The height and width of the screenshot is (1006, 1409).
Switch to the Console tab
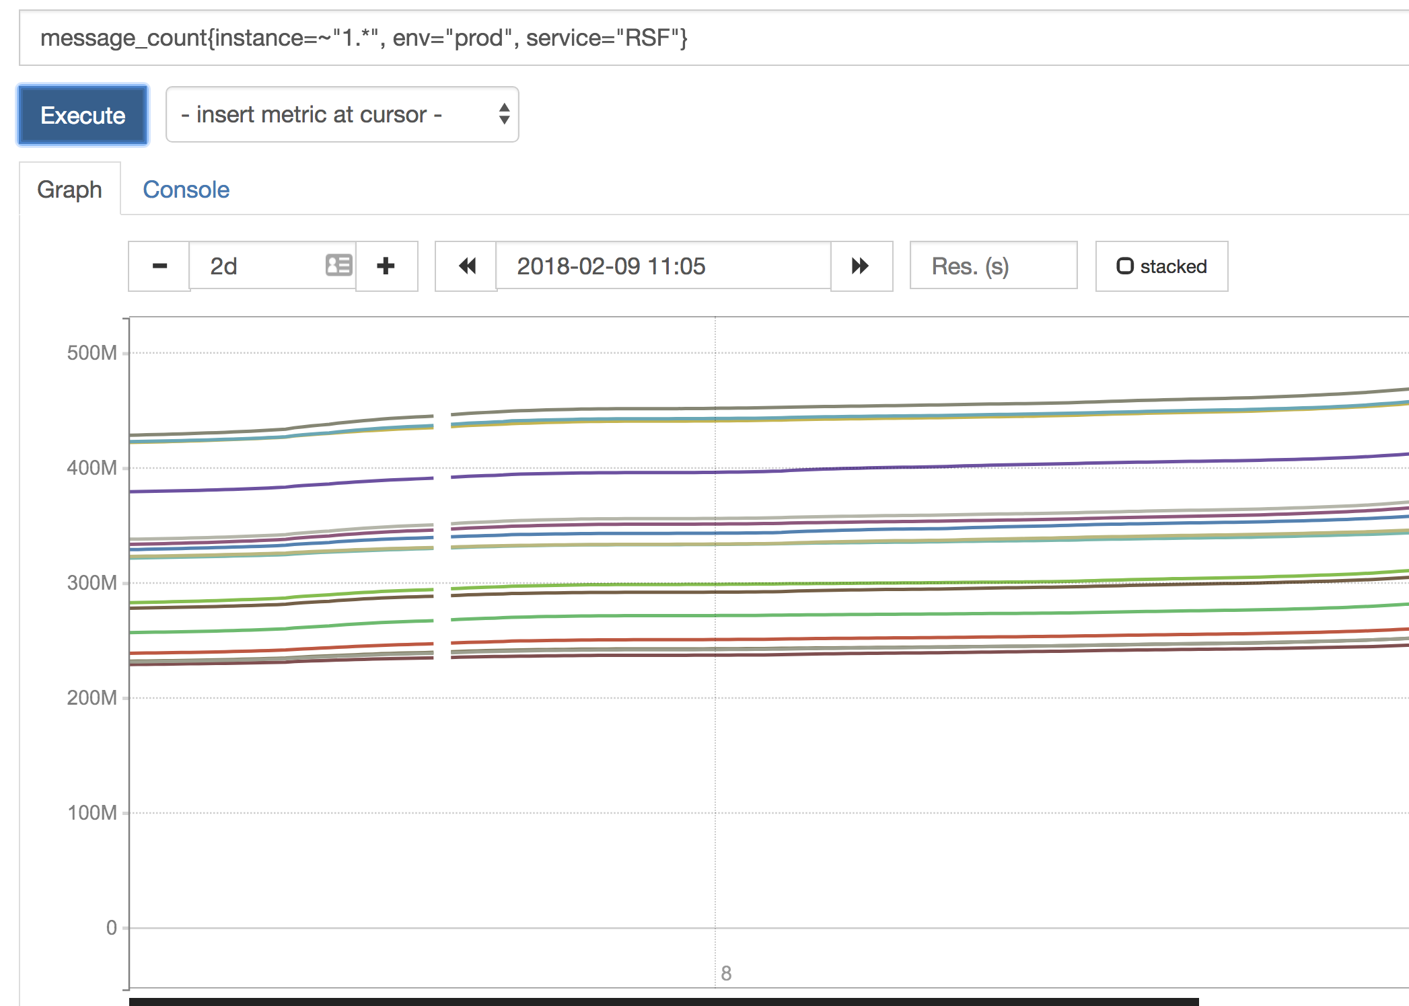coord(186,190)
